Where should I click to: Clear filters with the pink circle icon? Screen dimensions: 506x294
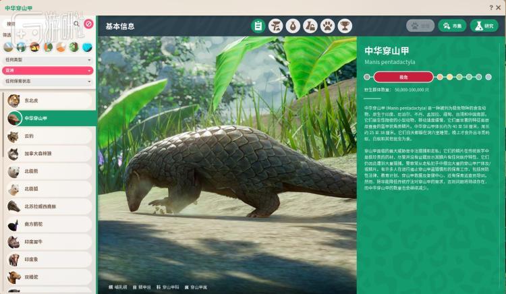88,24
